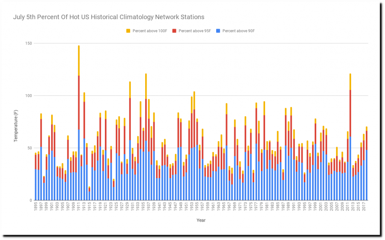Click the 1911 year label on the x-axis
This screenshot has width=385, height=240.
(79, 208)
